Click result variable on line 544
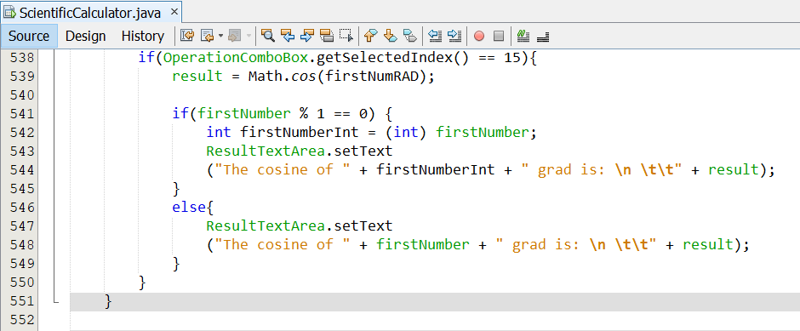 coord(733,170)
